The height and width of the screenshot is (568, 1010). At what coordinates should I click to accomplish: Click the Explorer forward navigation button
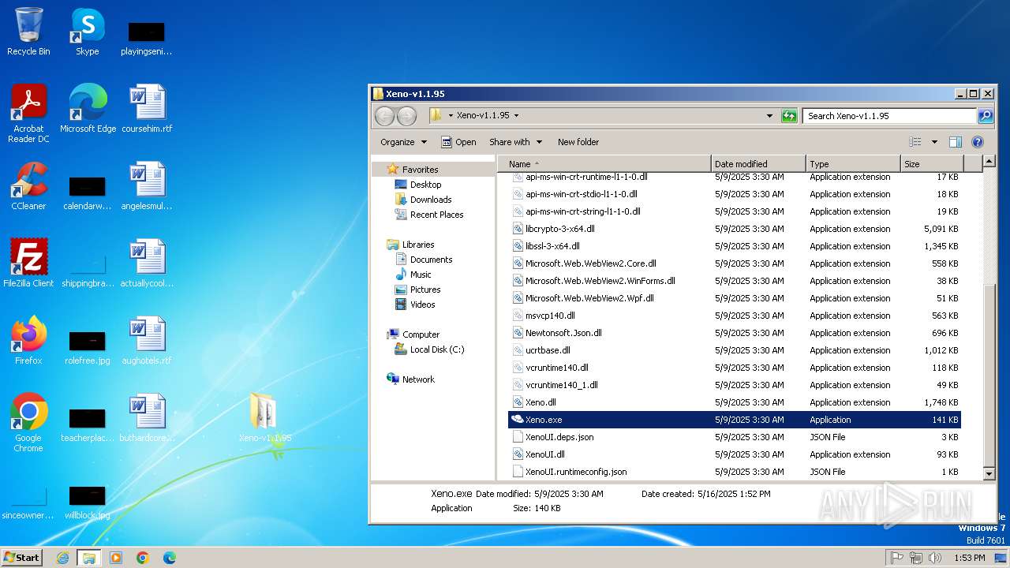pyautogui.click(x=406, y=116)
